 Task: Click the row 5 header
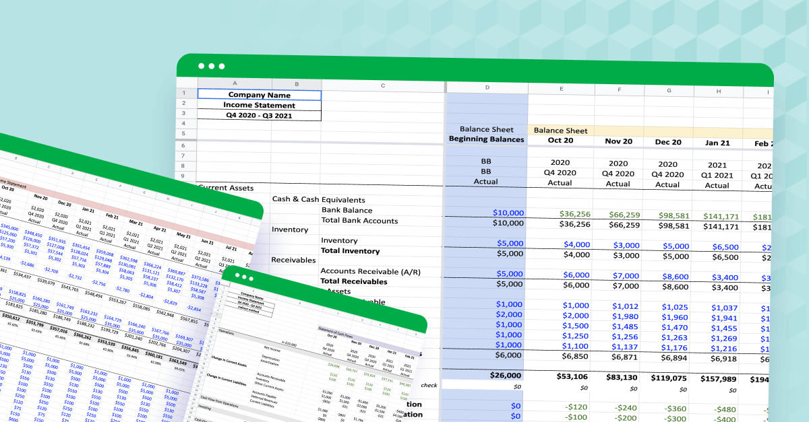184,134
